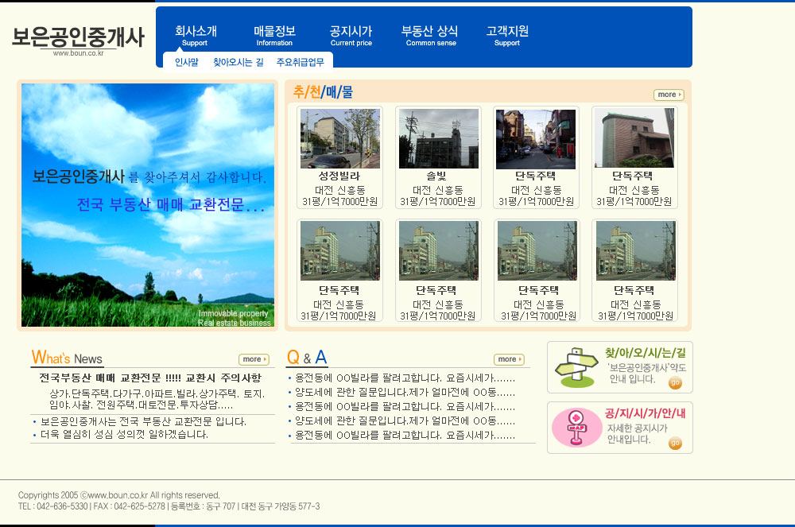This screenshot has width=795, height=527.
Task: Go to 부동산 상식 menu
Action: tap(429, 35)
